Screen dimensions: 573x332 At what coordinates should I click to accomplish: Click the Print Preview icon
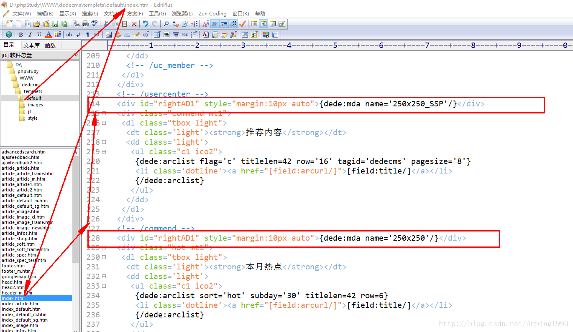(76, 24)
